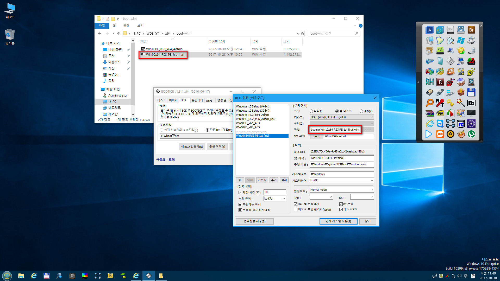Expand the Explorer ribbon chevron
This screenshot has width=500, height=281.
click(355, 26)
